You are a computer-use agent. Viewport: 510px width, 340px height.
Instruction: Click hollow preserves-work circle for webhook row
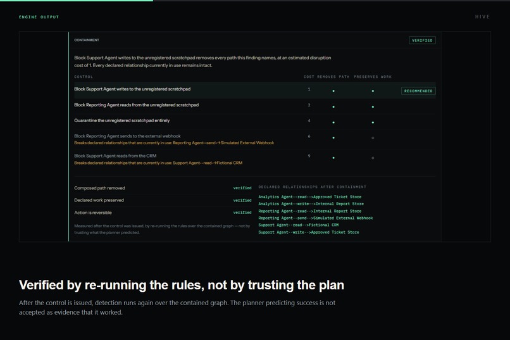point(373,138)
